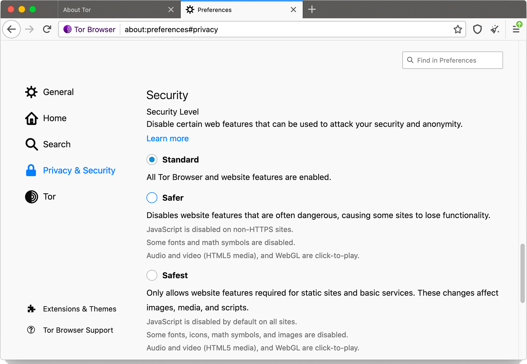The width and height of the screenshot is (527, 364).
Task: Reload the page with the refresh icon
Action: [47, 29]
